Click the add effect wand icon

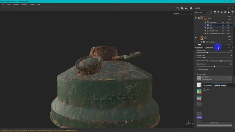pos(211,12)
